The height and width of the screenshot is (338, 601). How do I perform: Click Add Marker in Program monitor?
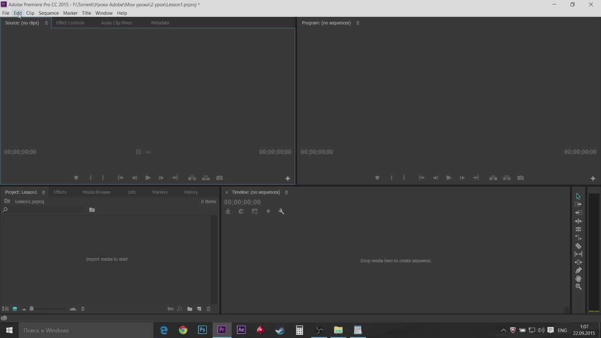point(377,178)
